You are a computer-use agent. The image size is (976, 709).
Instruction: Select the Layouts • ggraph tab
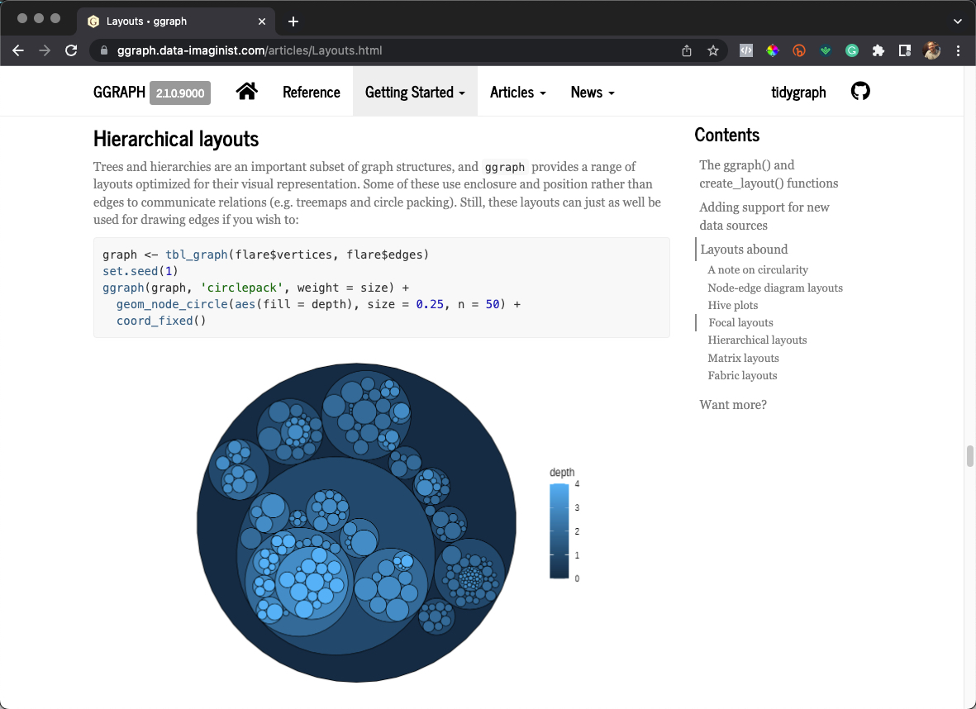[x=176, y=21]
